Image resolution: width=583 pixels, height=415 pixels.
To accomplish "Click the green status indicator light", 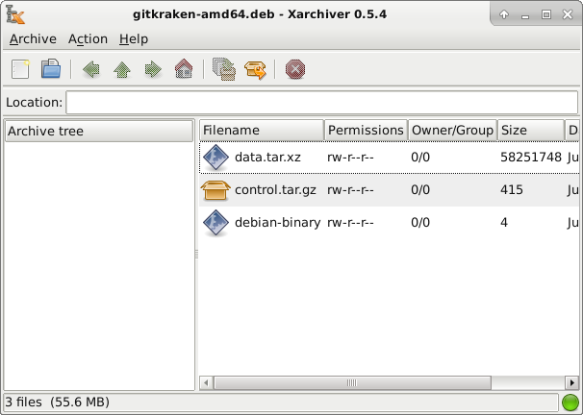I will tap(570, 403).
